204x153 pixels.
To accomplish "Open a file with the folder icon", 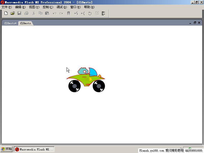I will tap(12, 13).
